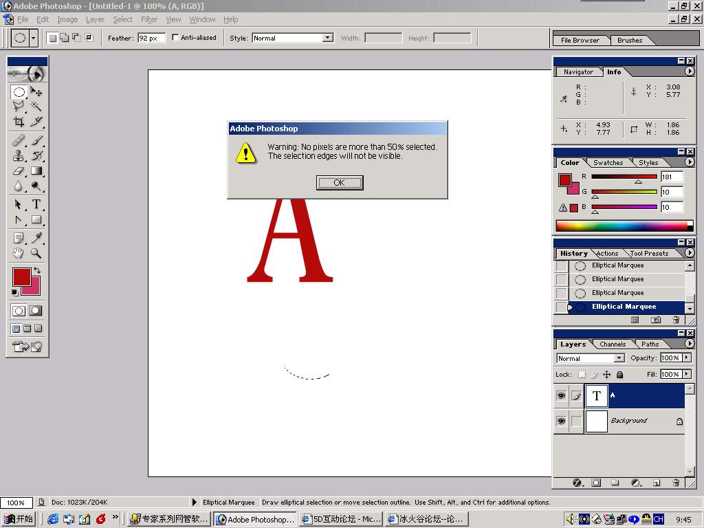Open the layer blending mode dropdown
Viewport: 704px width, 528px height.
(x=619, y=357)
